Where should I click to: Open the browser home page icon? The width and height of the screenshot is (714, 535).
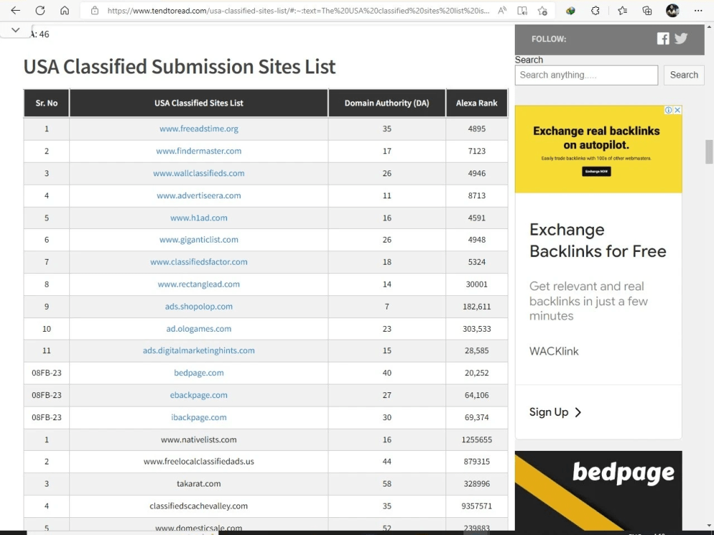[x=65, y=11]
